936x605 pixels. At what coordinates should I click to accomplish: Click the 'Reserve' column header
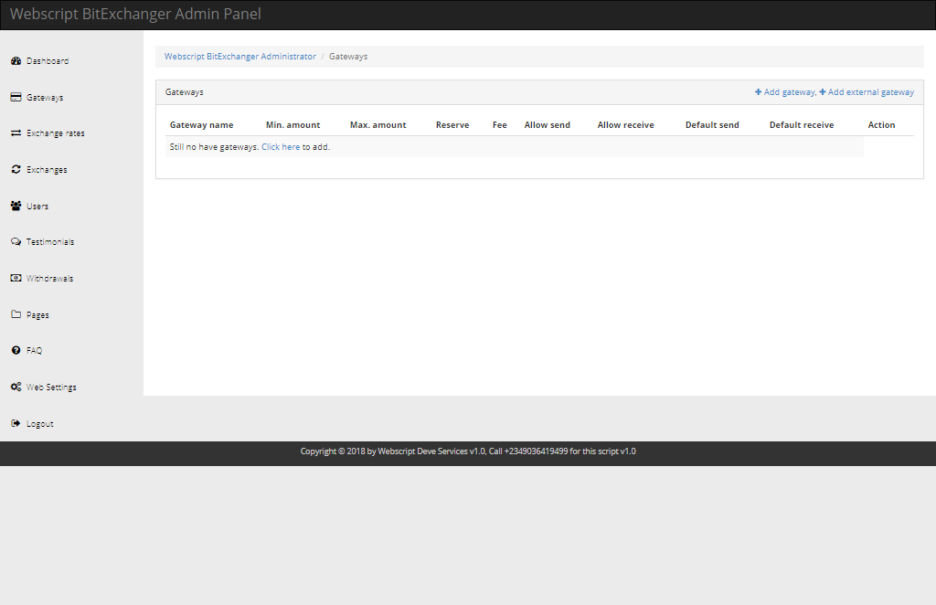coord(452,124)
